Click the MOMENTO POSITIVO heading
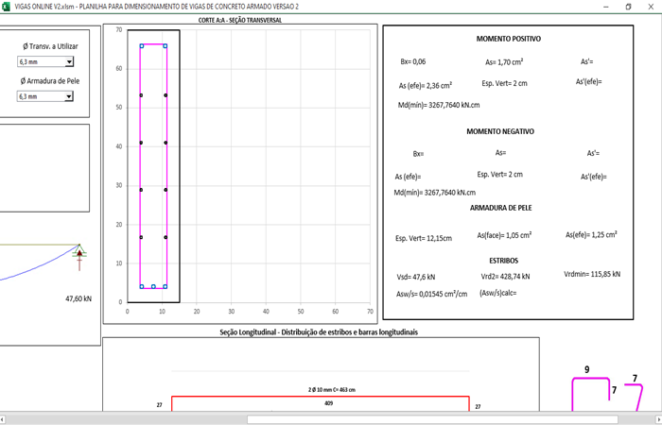Image resolution: width=662 pixels, height=425 pixels. pyautogui.click(x=509, y=39)
